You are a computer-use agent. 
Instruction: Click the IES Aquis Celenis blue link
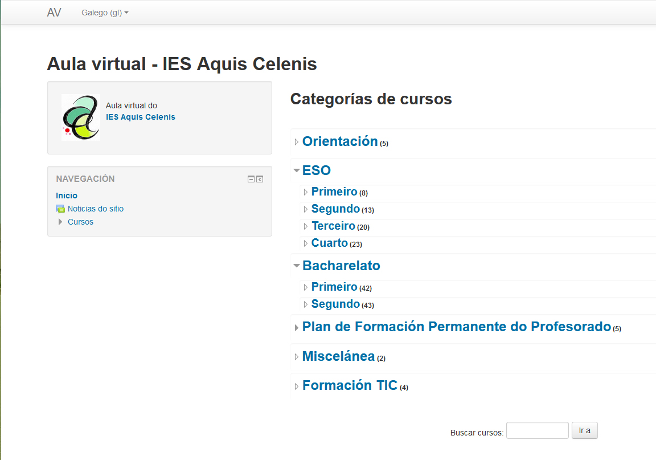(141, 117)
